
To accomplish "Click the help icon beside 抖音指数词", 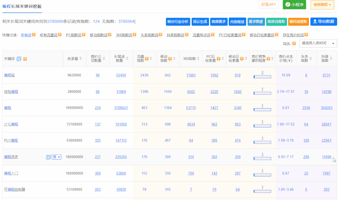I will coord(187,35).
